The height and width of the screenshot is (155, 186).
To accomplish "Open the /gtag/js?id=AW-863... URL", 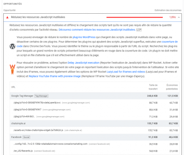I will point(24,117).
